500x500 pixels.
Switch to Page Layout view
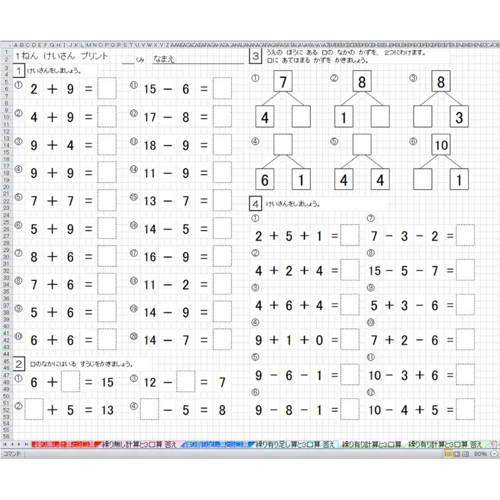click(457, 454)
